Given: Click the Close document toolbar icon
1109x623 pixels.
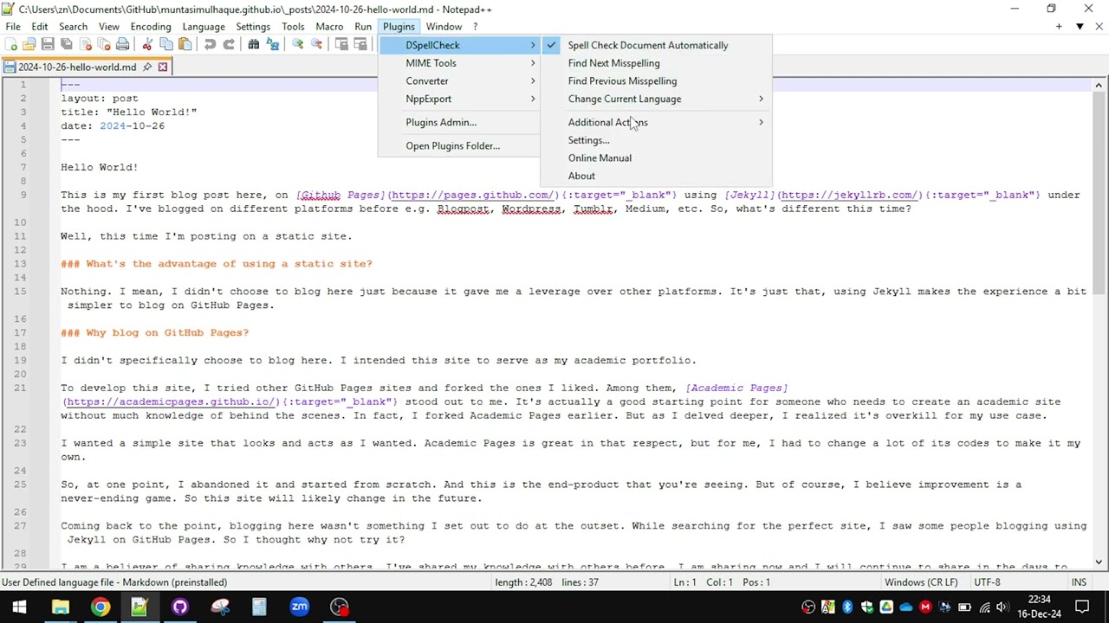Looking at the screenshot, I should pos(85,44).
